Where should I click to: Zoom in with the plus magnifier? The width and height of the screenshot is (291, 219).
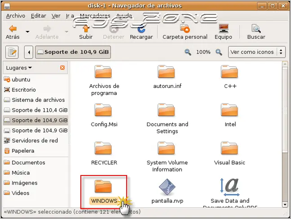pos(219,52)
